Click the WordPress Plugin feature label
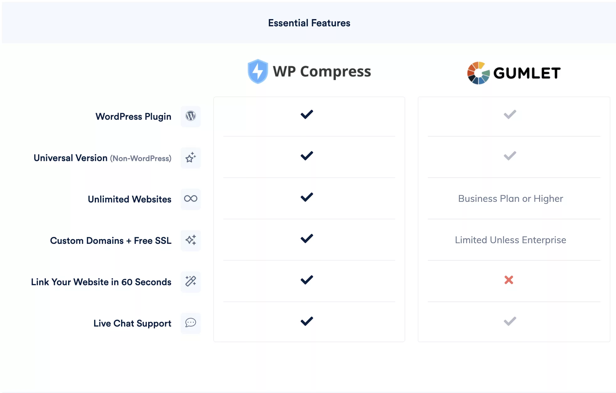 [133, 117]
